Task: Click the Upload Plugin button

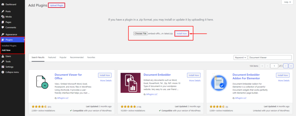Action: tap(56, 5)
